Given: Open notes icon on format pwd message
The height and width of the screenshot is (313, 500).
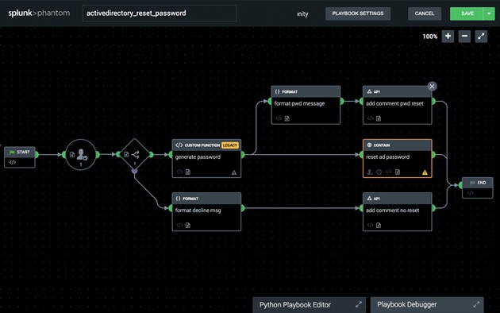Looking at the screenshot, I should (x=287, y=118).
